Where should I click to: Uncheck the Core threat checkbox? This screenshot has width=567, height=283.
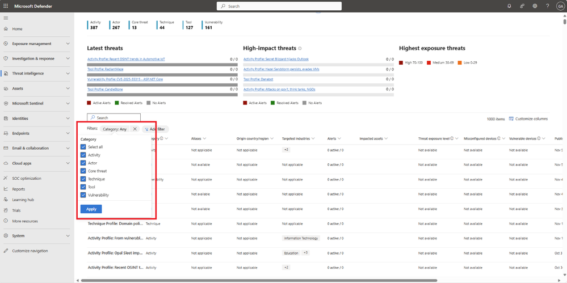(x=83, y=171)
